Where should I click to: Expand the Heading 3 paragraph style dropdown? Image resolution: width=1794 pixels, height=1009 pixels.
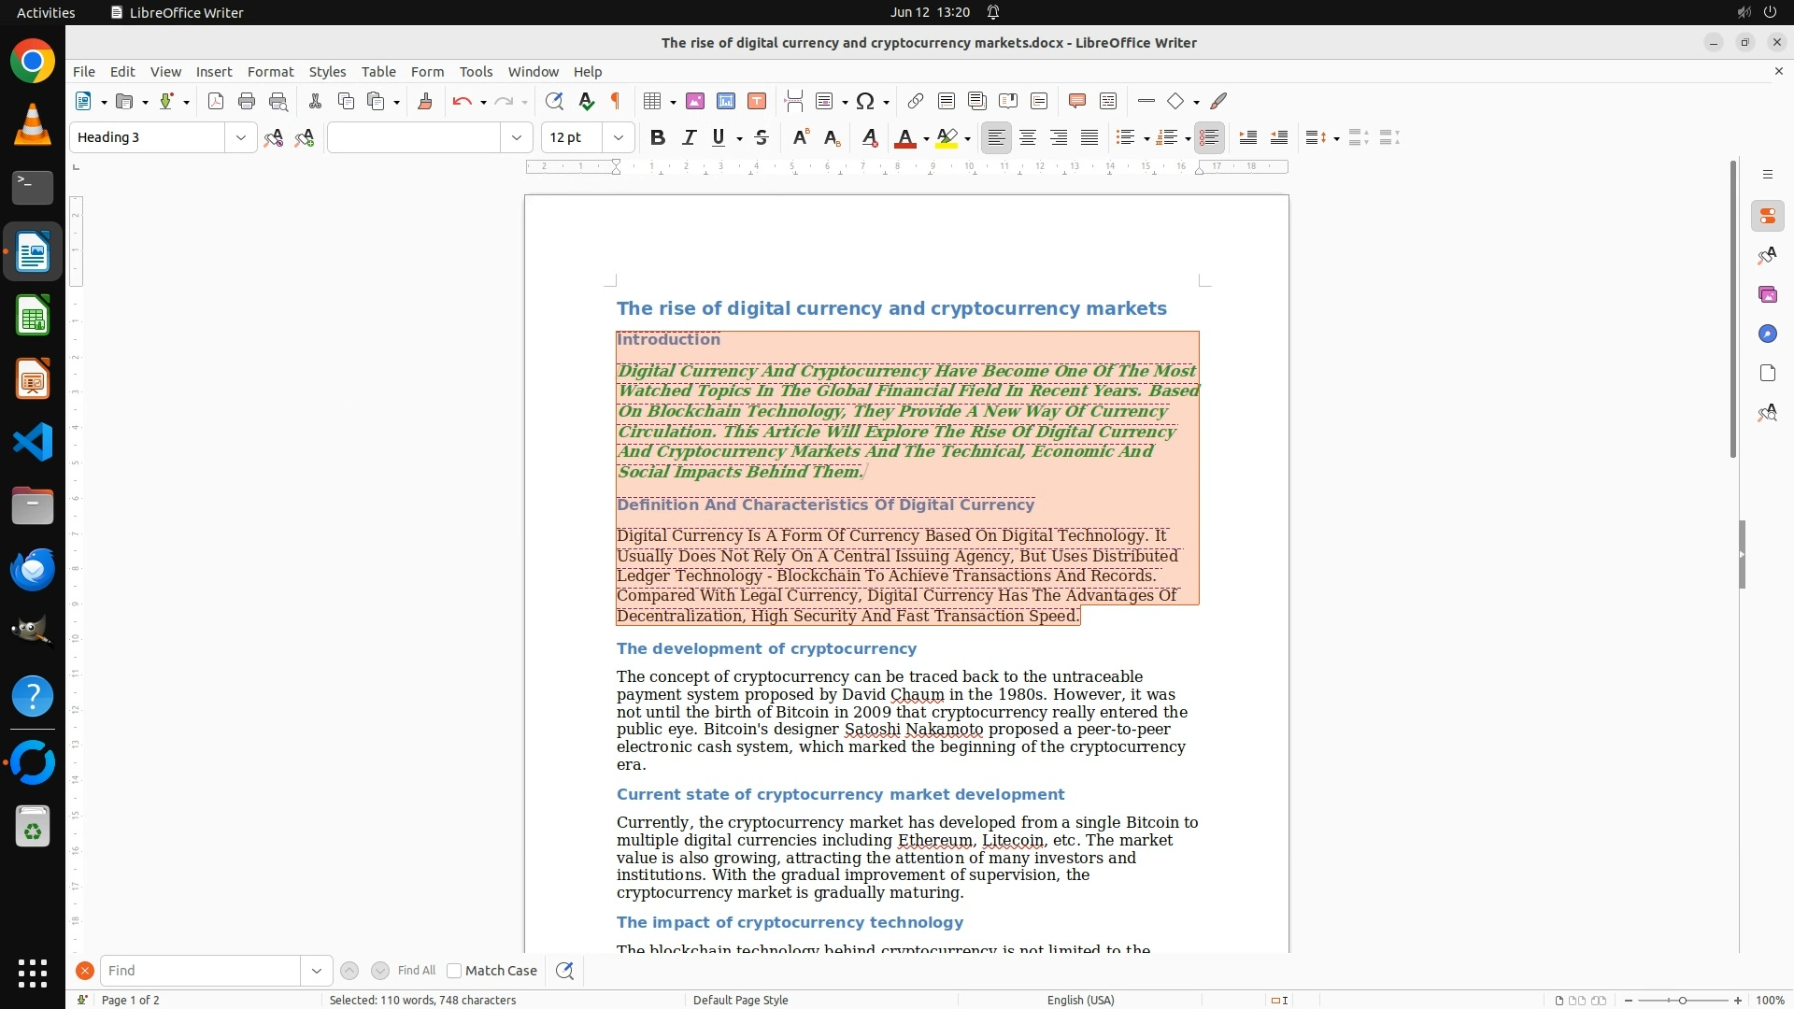coord(241,137)
